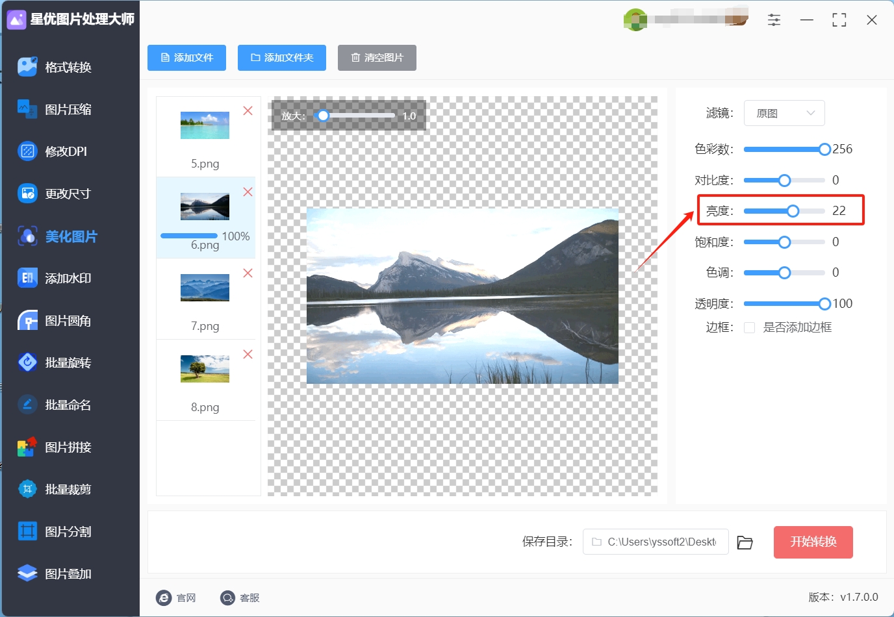Select the 图片压缩 image compression icon
This screenshot has height=617, width=894.
(x=27, y=109)
